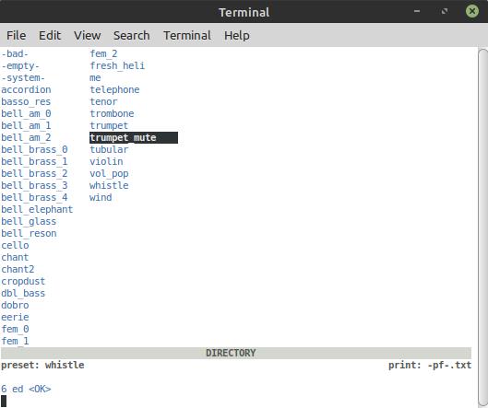The width and height of the screenshot is (488, 408).
Task: Select the whistle preset entry
Action: (109, 185)
